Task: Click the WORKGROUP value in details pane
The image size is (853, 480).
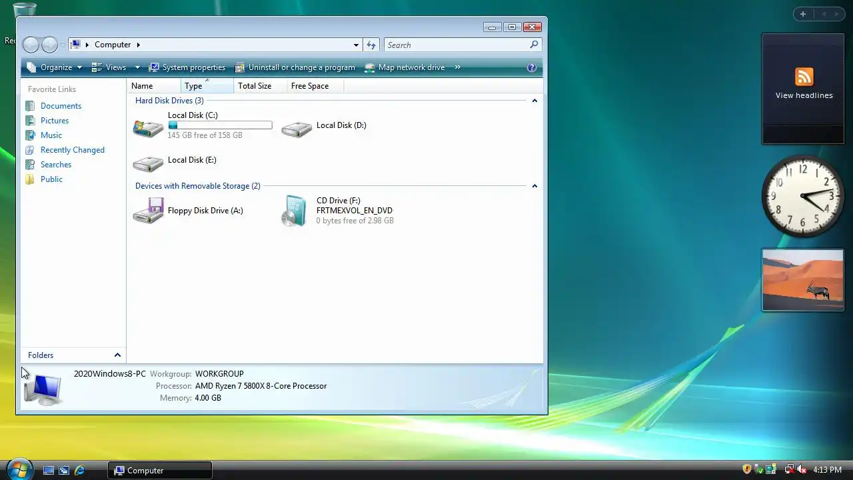Action: click(x=219, y=374)
